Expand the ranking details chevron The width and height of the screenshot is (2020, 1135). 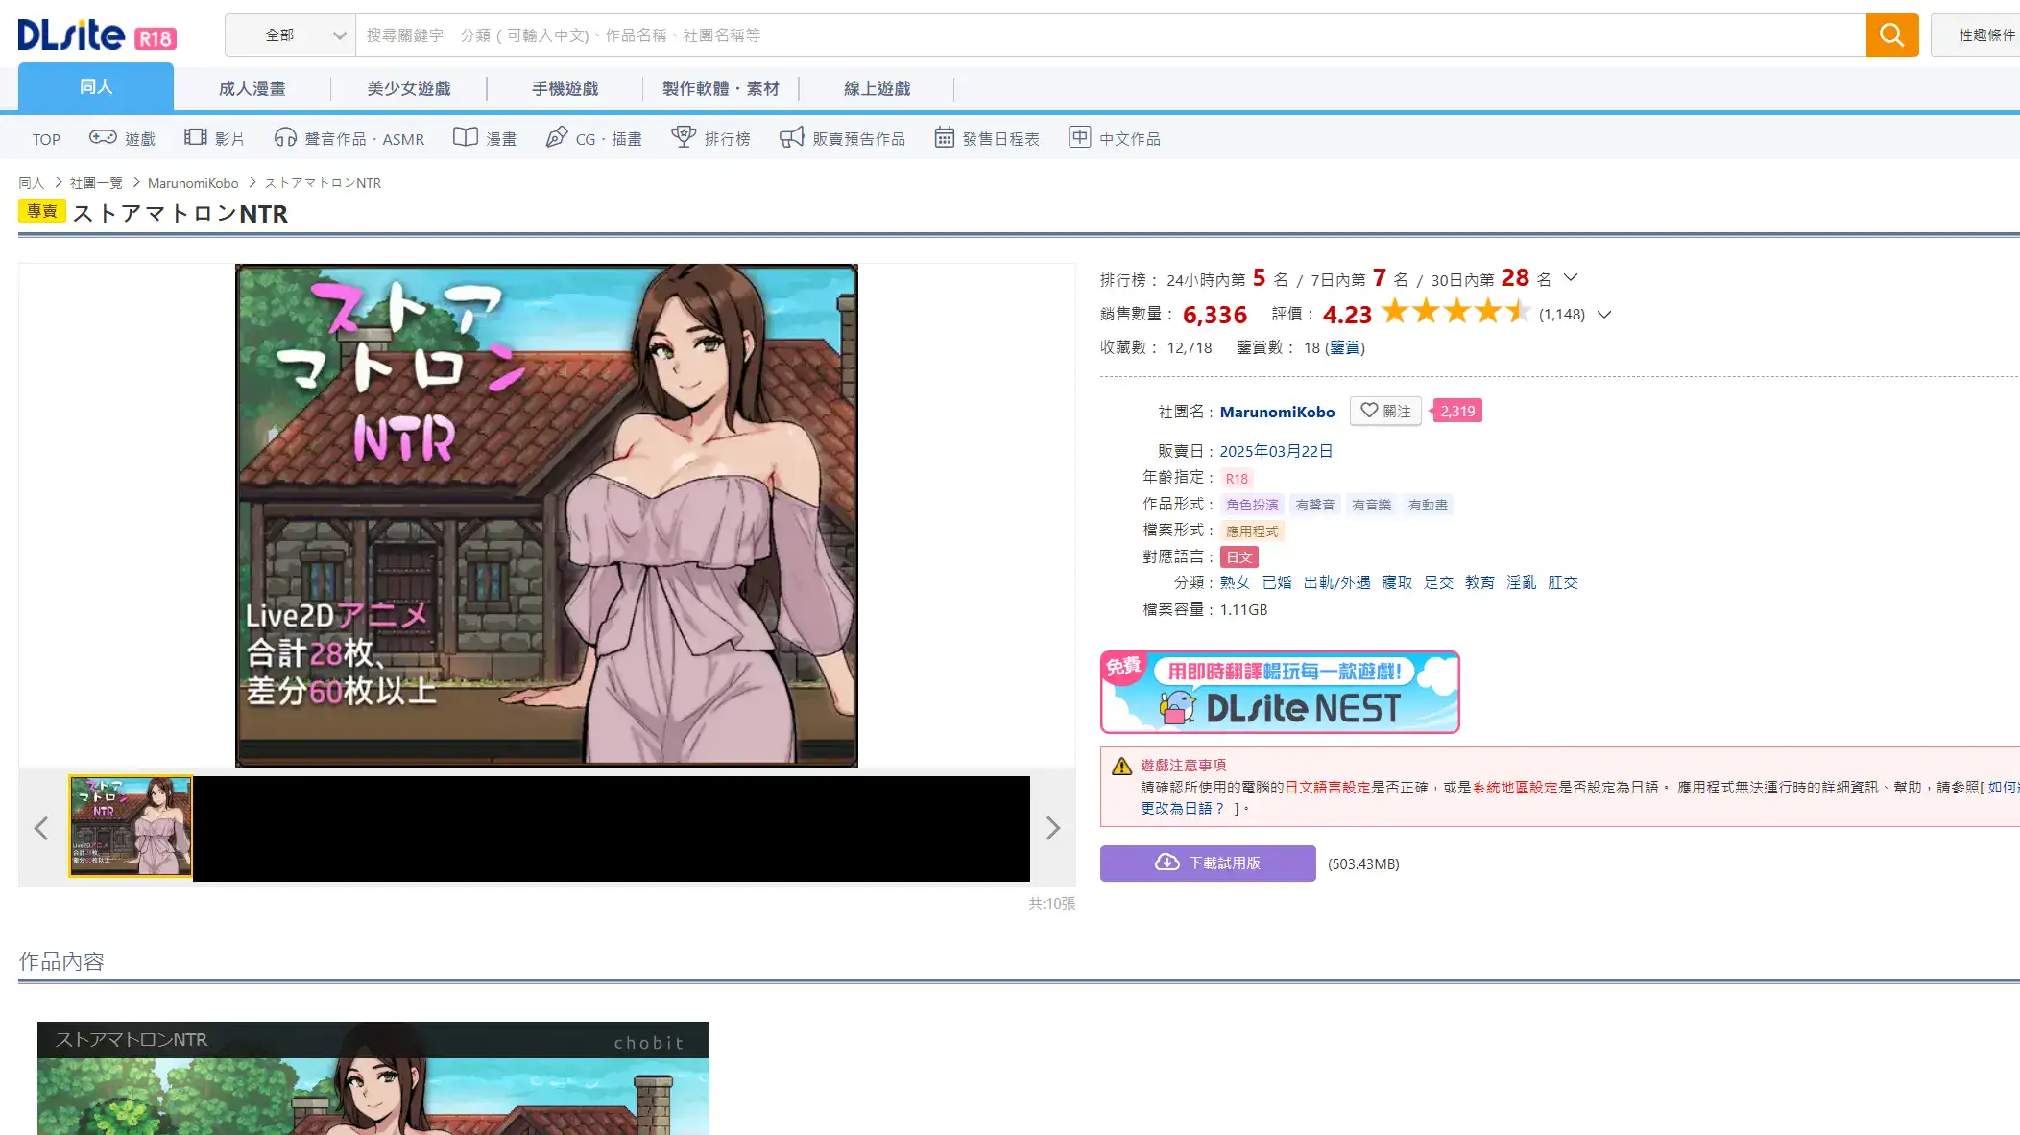1571,278
